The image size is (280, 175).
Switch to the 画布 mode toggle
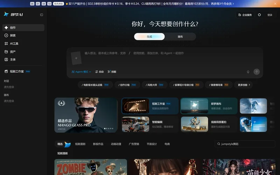click(180, 37)
